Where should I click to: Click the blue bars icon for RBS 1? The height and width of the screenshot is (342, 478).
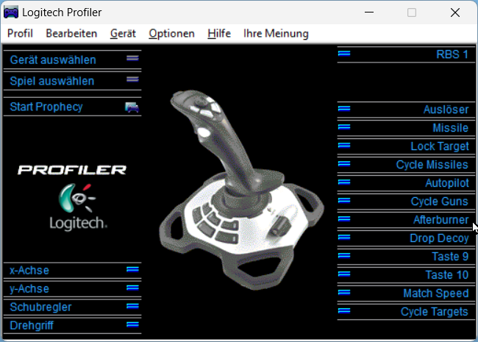click(x=344, y=54)
